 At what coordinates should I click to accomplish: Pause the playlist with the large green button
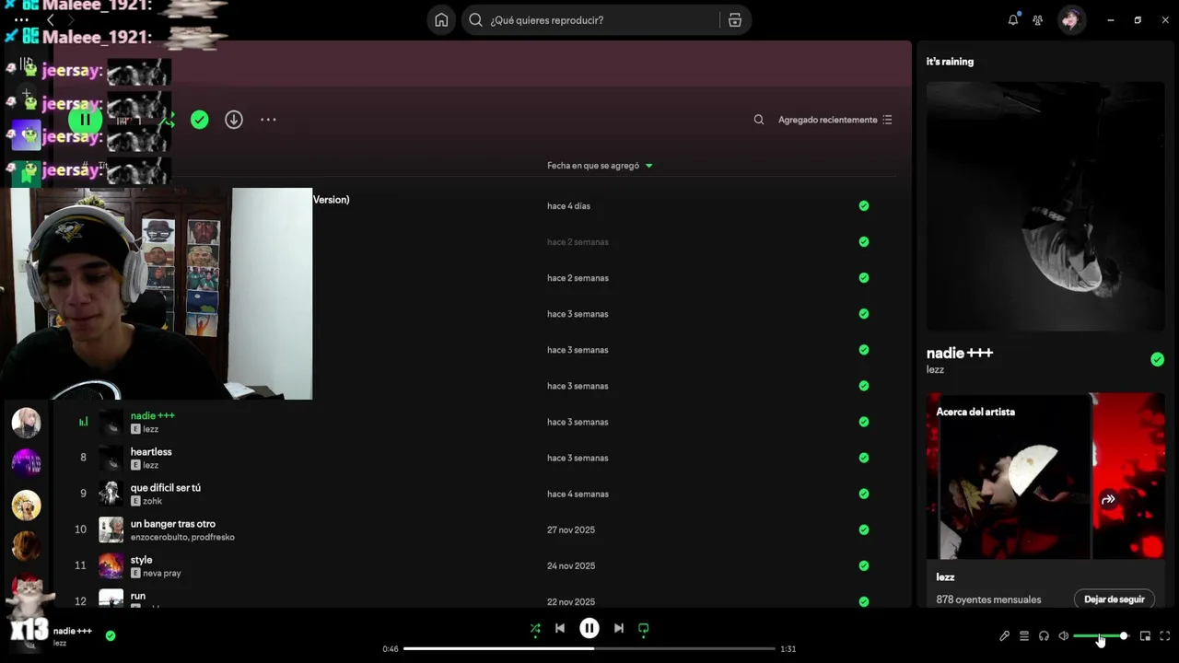(85, 119)
